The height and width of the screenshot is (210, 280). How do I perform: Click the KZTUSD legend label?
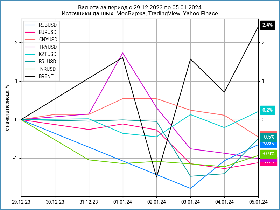(x=48, y=54)
